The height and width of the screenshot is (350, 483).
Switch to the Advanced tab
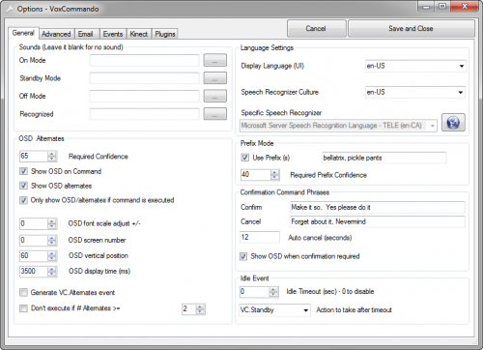tap(56, 34)
